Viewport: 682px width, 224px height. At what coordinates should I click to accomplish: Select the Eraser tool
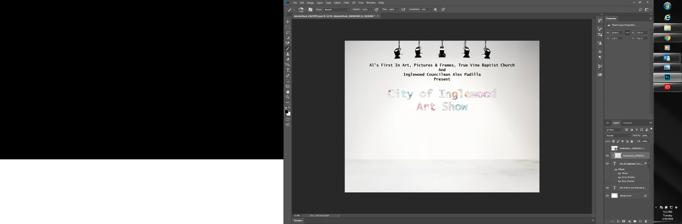288,59
